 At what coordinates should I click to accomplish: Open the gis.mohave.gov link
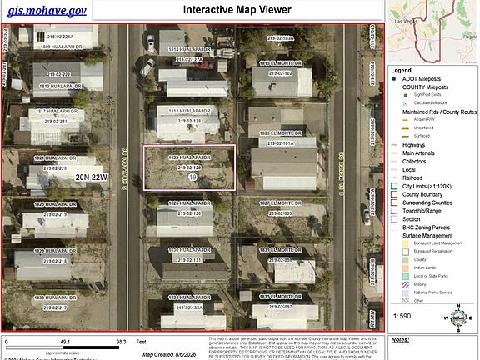47,12
